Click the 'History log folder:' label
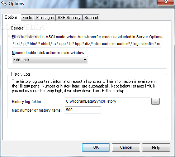Image resolution: width=175 pixels, height=157 pixels. (27, 102)
